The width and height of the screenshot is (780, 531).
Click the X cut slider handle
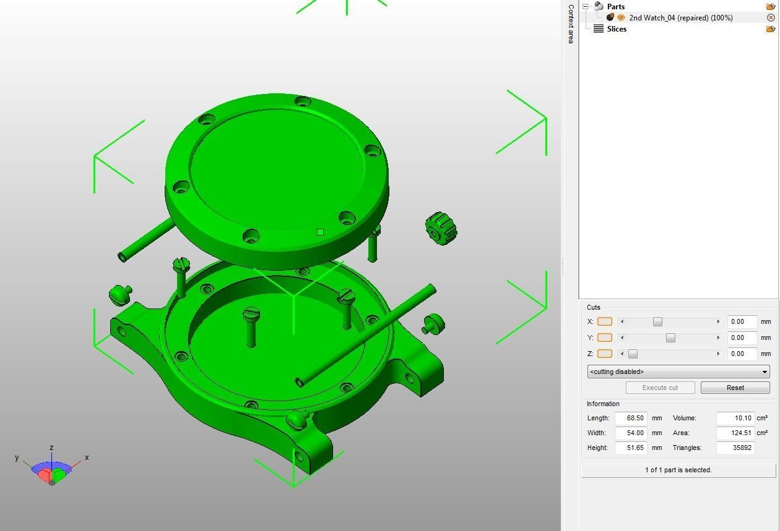pos(657,321)
